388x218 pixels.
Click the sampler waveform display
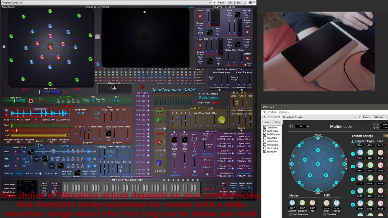[x=40, y=113]
